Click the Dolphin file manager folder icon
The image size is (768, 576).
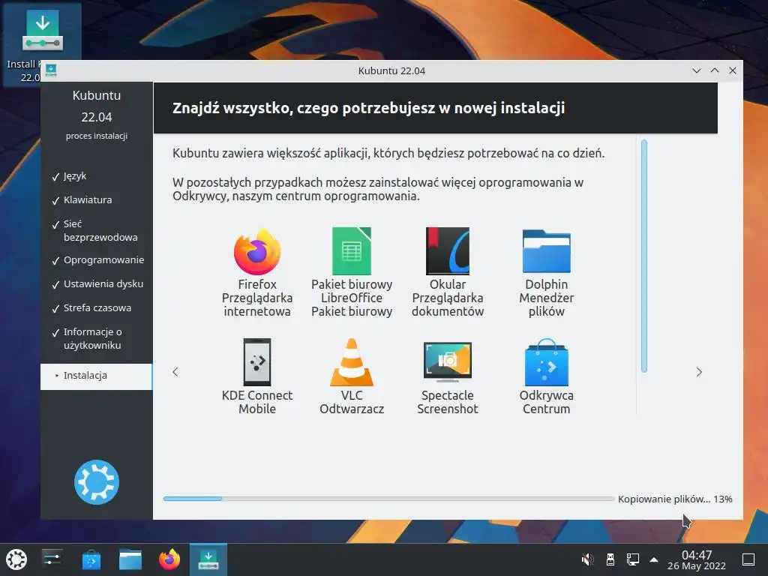pyautogui.click(x=547, y=251)
